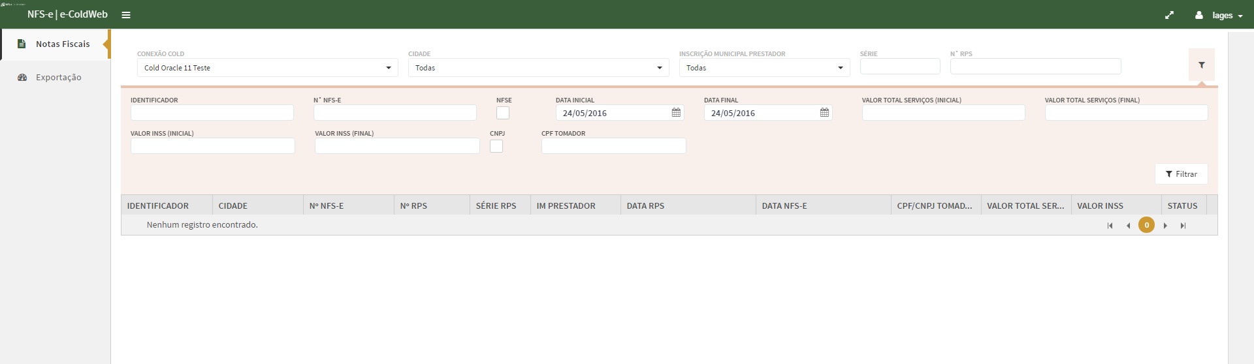Viewport: 1254px width, 364px height.
Task: Toggle fullscreen with the expand arrows icon
Action: point(1169,15)
